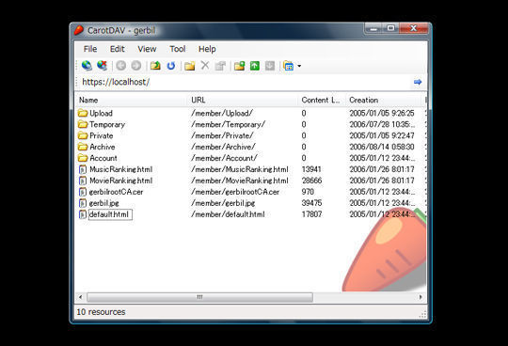
Task: Click the grayed Properties icon
Action: pyautogui.click(x=220, y=66)
